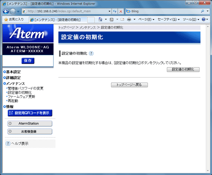Open the セーフティ(S) dropdown menu
The height and width of the screenshot is (175, 212).
pyautogui.click(x=168, y=20)
